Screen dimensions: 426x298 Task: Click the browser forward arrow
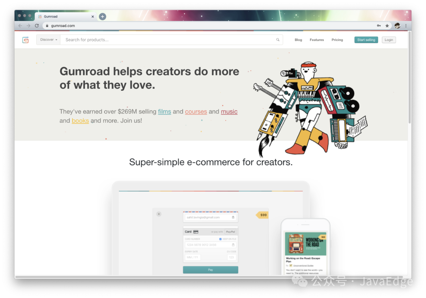pyautogui.click(x=28, y=26)
